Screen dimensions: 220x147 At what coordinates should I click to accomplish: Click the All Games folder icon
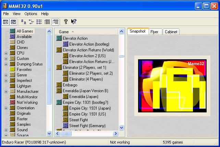(12, 31)
